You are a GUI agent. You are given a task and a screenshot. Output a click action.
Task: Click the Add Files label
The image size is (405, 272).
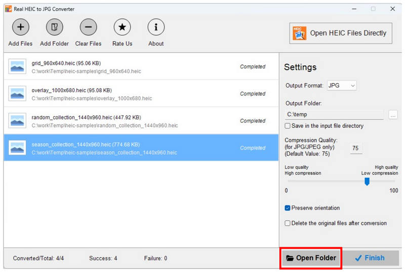click(x=20, y=44)
